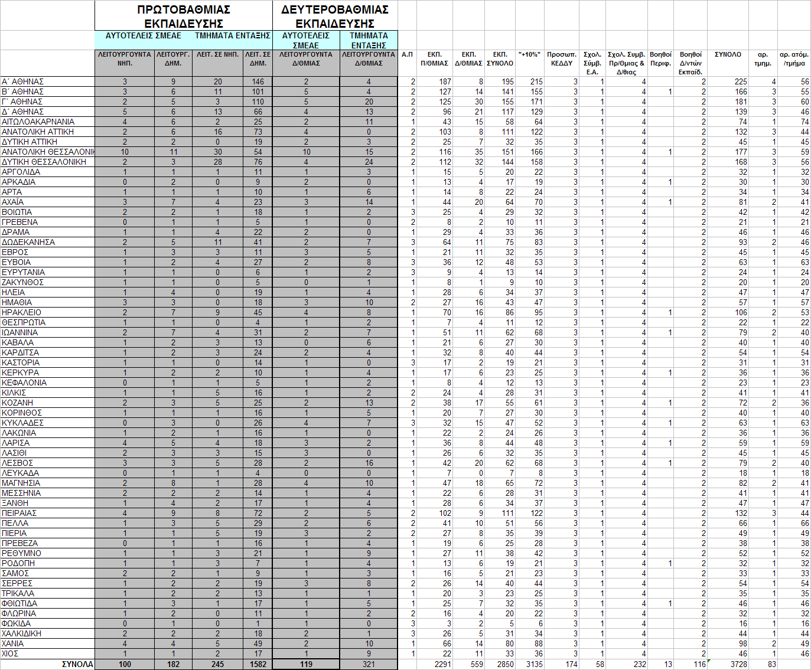811x670 pixels.
Task: Select the ΛΕΙΤ. ΣΕ ΔΗΜ. column header
Action: 258,63
